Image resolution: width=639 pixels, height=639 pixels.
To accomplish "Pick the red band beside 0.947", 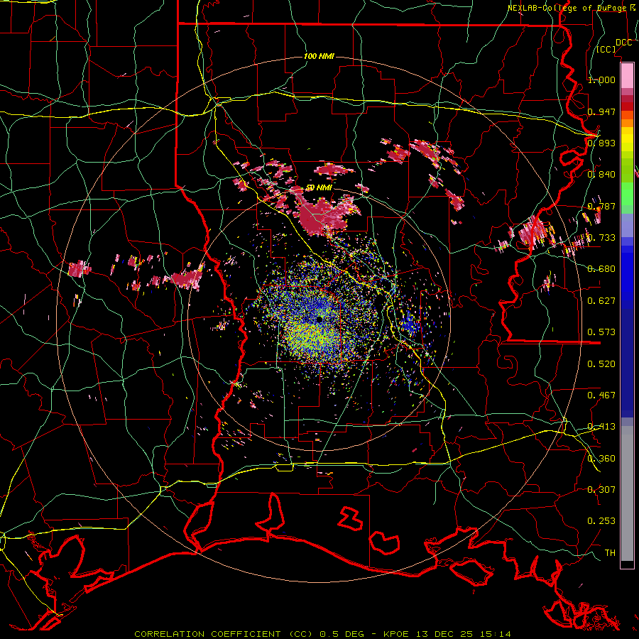I will tap(627, 106).
